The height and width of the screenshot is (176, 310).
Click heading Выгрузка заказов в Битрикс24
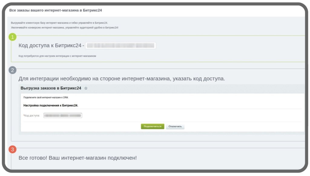pyautogui.click(x=51, y=88)
